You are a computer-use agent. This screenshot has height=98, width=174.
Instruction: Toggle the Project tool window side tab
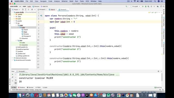10,12
